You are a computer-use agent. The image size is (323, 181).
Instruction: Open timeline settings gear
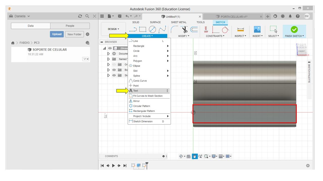point(308,166)
